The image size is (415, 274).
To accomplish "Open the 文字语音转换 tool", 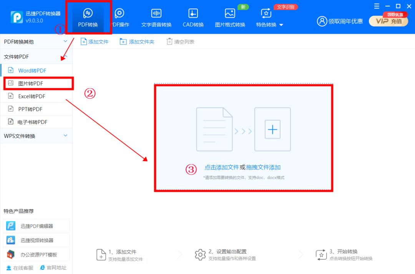I will pos(156,17).
